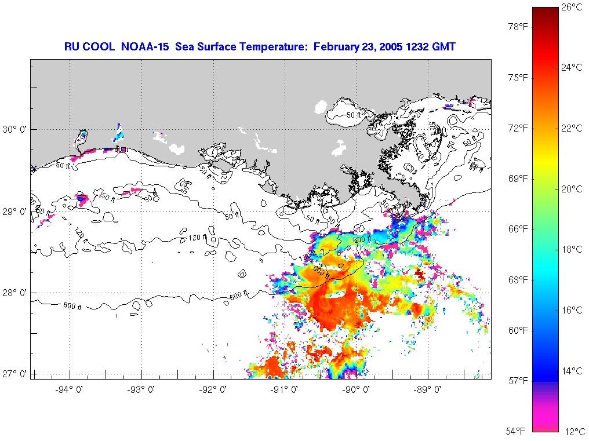Pick the 60°F label beside the color bar

click(518, 330)
